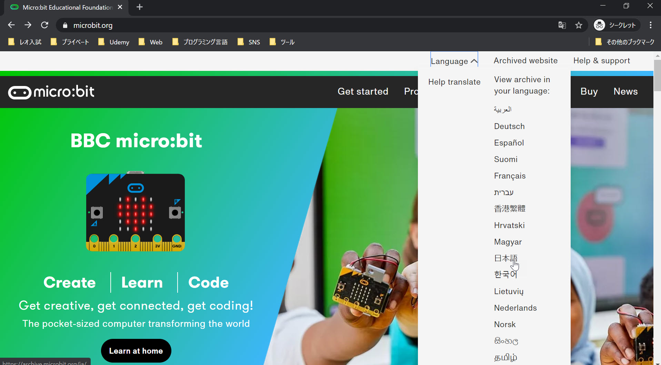661x365 pixels.
Task: Click the page vertical scrollbar thumb
Action: point(657,75)
